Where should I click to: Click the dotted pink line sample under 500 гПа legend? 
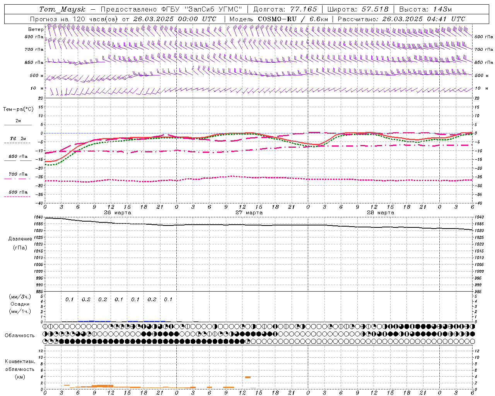pos(17,196)
